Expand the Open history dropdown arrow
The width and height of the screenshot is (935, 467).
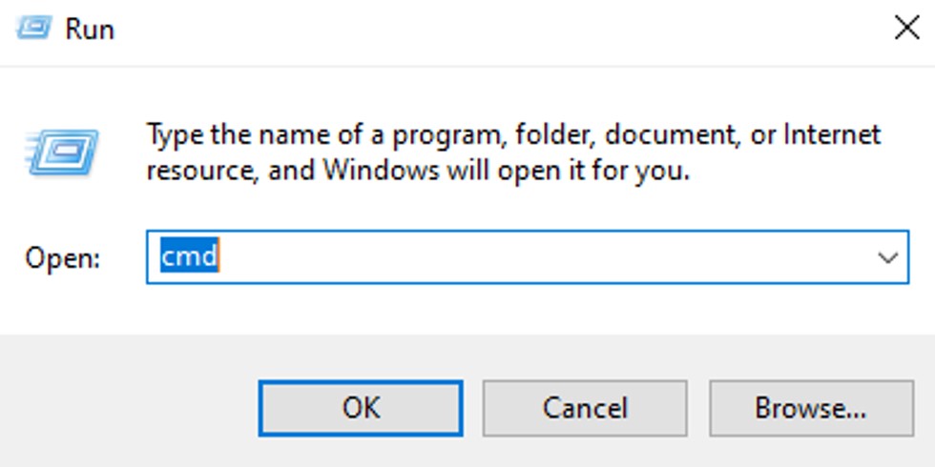click(888, 256)
